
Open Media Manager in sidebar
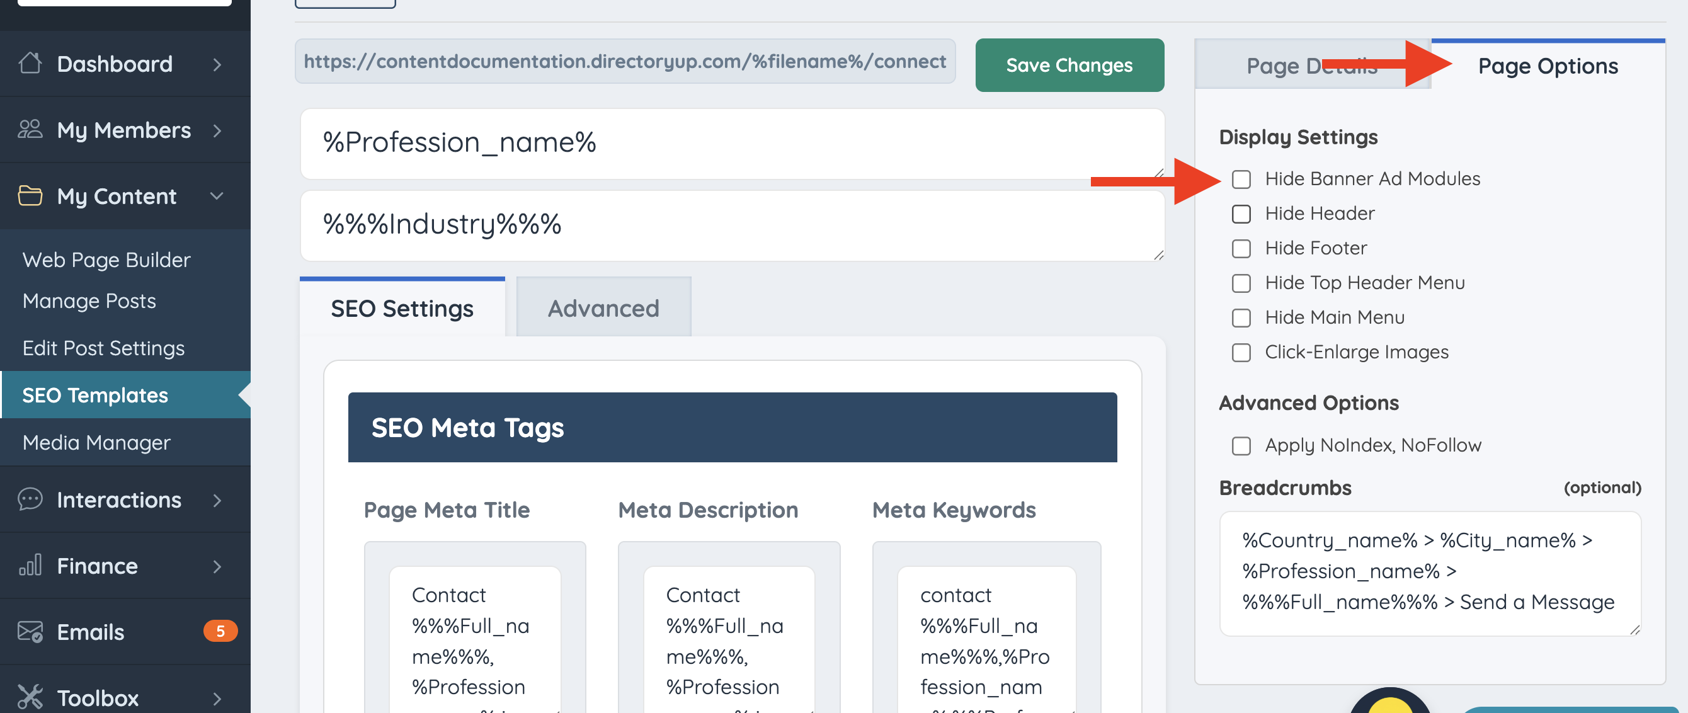point(96,442)
